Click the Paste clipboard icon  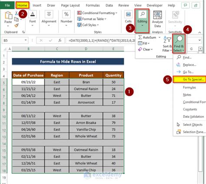8,15
